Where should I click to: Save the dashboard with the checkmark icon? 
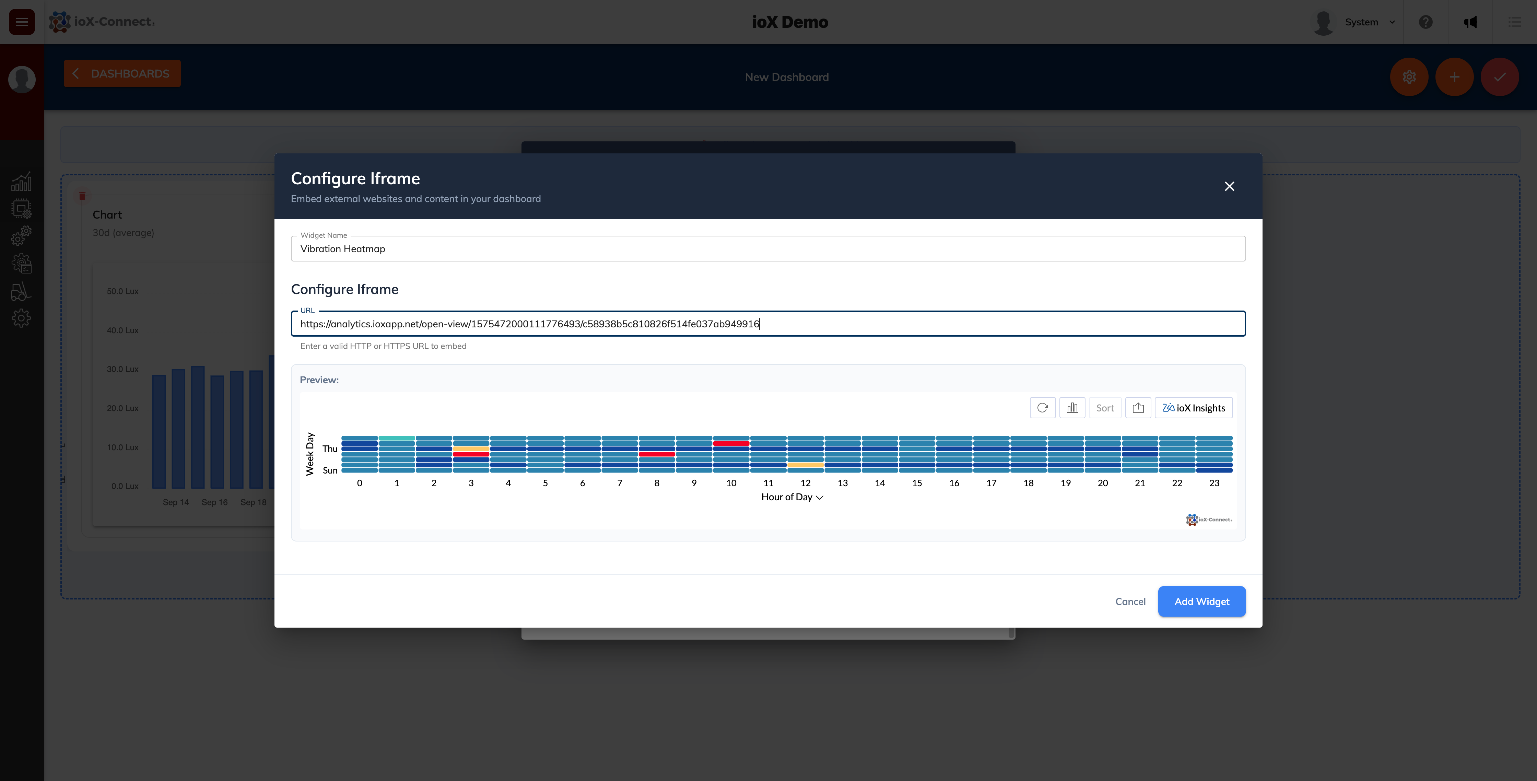click(x=1501, y=77)
